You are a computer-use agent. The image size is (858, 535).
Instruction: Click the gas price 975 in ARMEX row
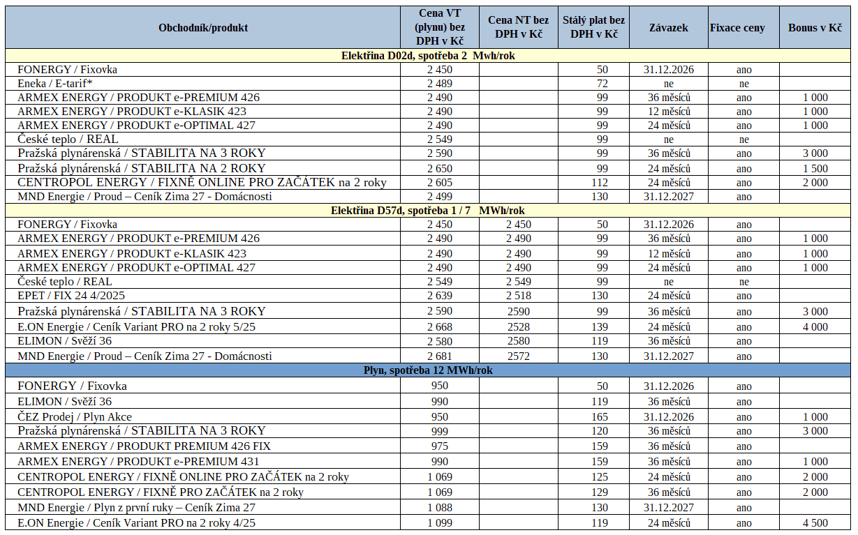(440, 446)
